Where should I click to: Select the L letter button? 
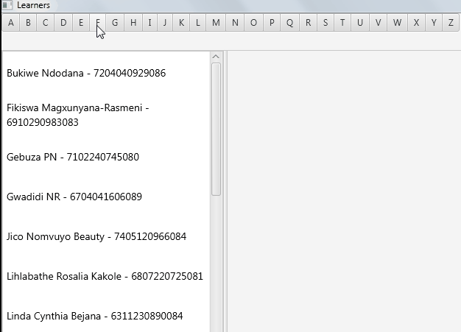tap(198, 23)
